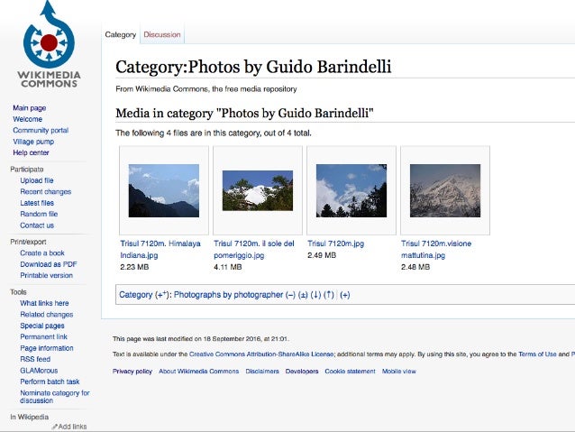Go to Special pages

[42, 326]
